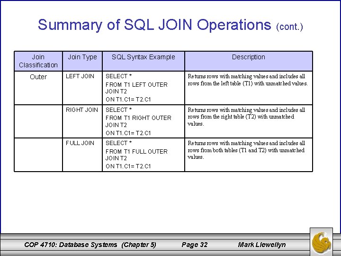Select the 'Join Classification' header cell
This screenshot has height=256, width=341.
[38, 61]
